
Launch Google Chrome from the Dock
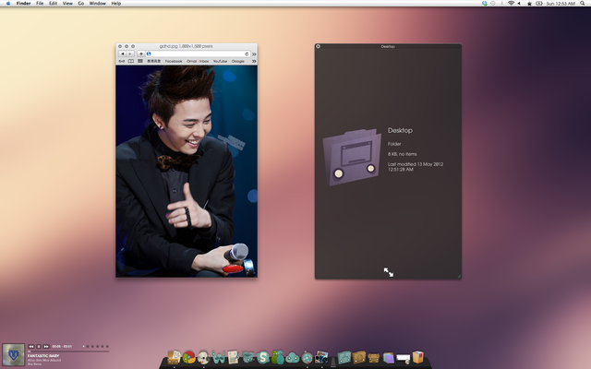coord(188,357)
